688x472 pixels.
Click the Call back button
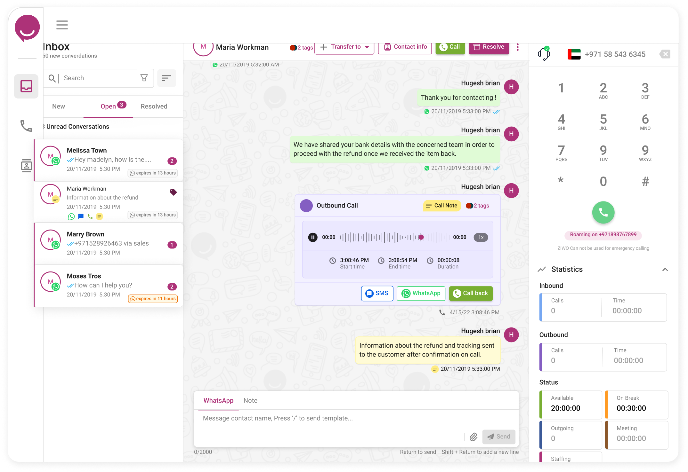(471, 293)
